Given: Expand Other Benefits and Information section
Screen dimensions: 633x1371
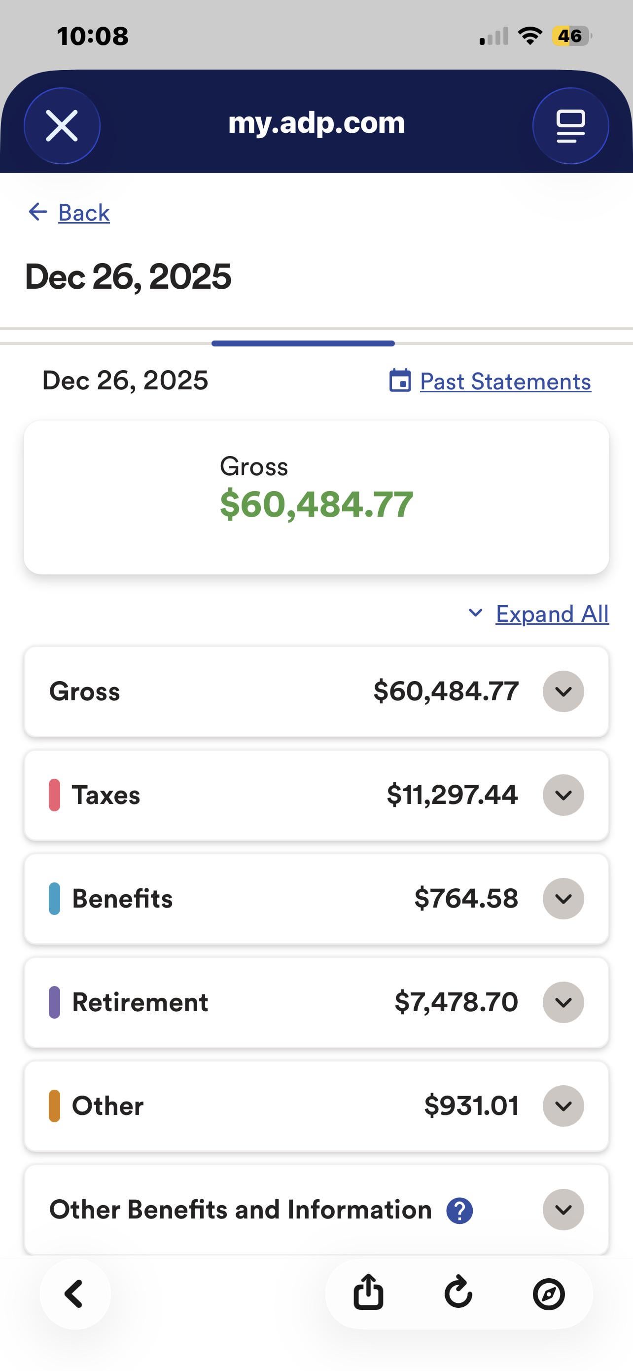Looking at the screenshot, I should [563, 1209].
